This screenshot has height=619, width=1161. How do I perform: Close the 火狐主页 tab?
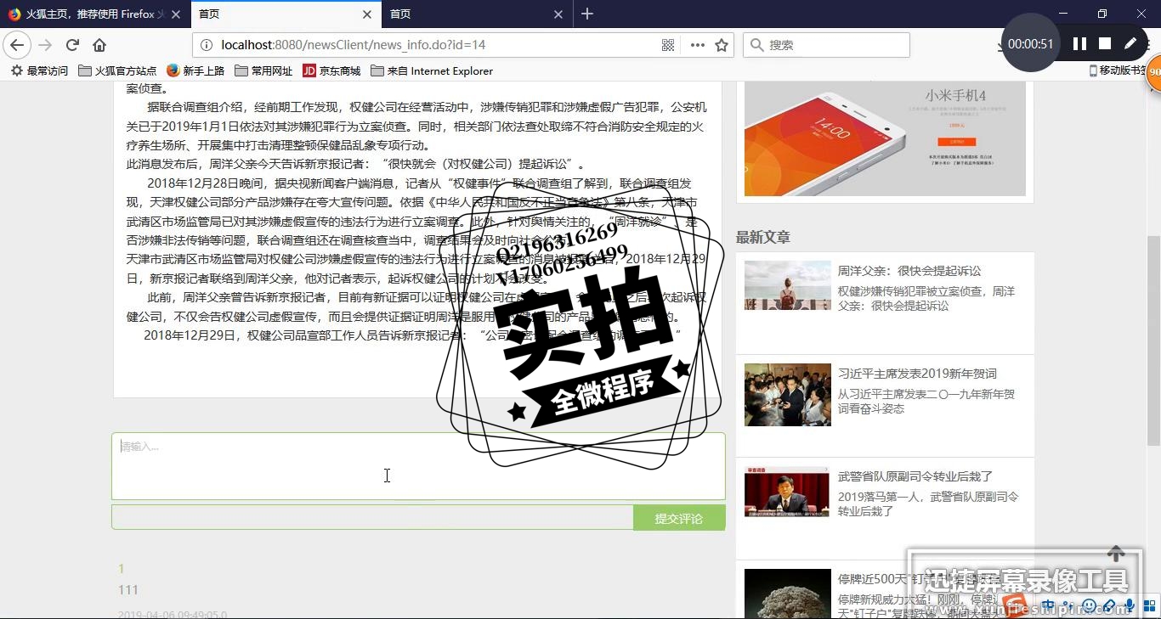(176, 14)
